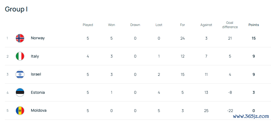Screen dimensions: 271x121
Task: Click the Italy flag icon
Action: pos(20,56)
